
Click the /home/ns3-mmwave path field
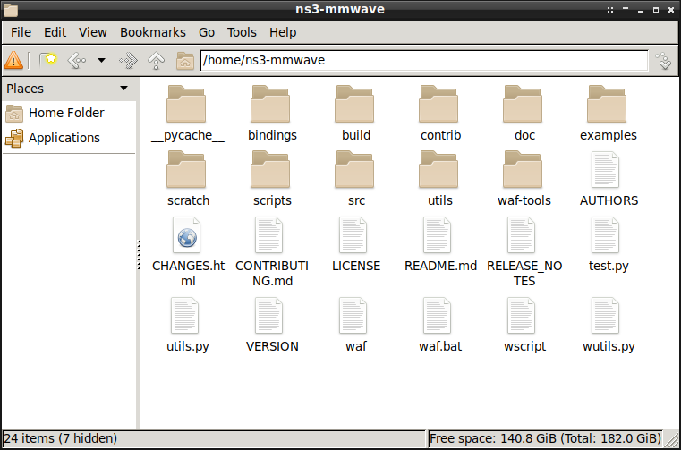[424, 60]
